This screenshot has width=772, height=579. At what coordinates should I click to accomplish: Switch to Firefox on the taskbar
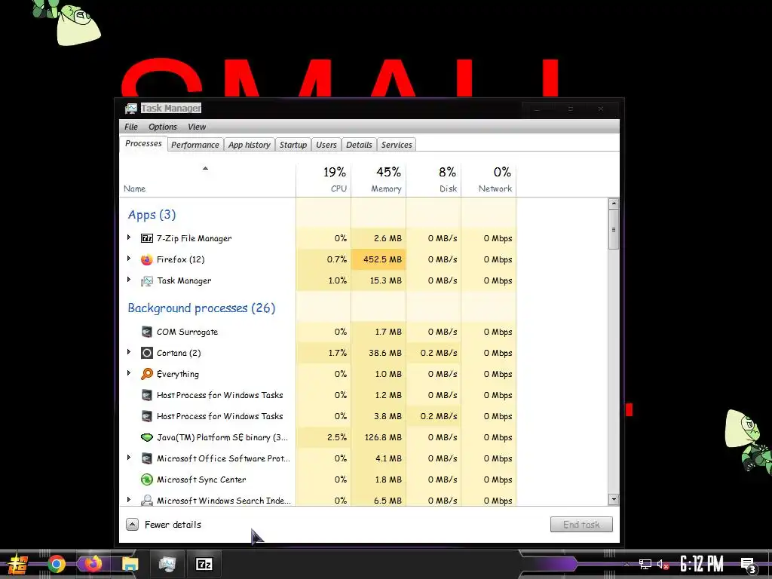[93, 564]
